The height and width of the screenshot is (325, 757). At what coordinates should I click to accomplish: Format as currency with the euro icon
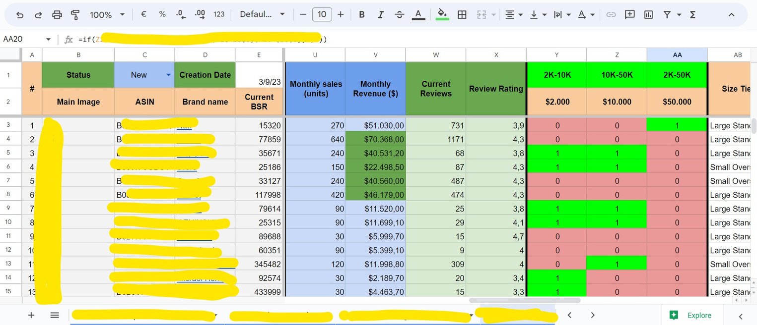(x=144, y=14)
